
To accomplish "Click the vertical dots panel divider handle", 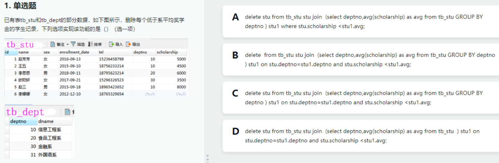I will [x=207, y=158].
